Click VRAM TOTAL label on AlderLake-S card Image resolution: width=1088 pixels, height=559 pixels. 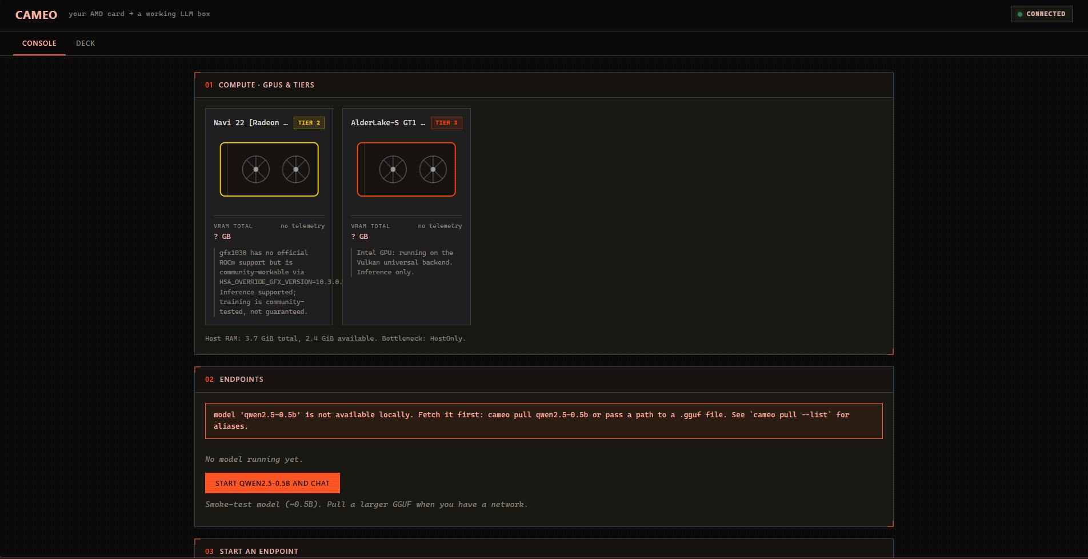pos(370,226)
